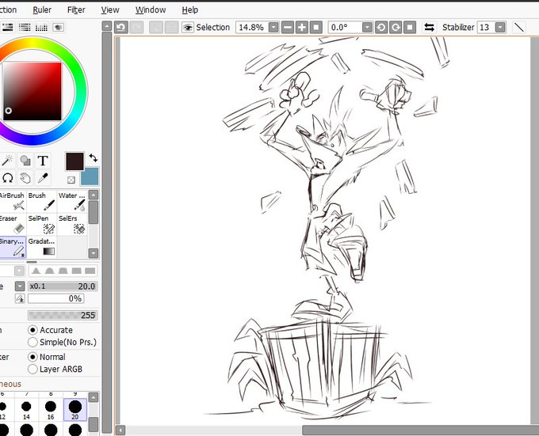Select the Normal radio option
The width and height of the screenshot is (539, 436).
pos(47,357)
